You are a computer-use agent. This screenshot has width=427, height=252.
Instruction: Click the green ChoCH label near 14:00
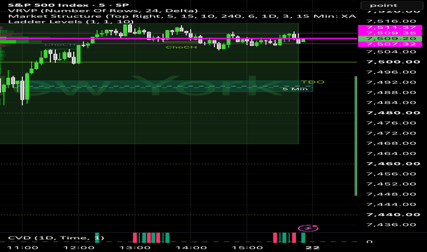(181, 47)
